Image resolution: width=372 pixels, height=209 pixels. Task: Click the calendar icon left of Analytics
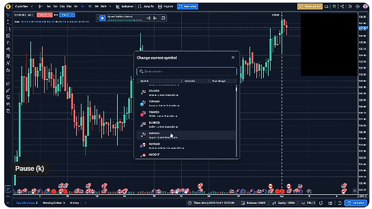coord(330,203)
